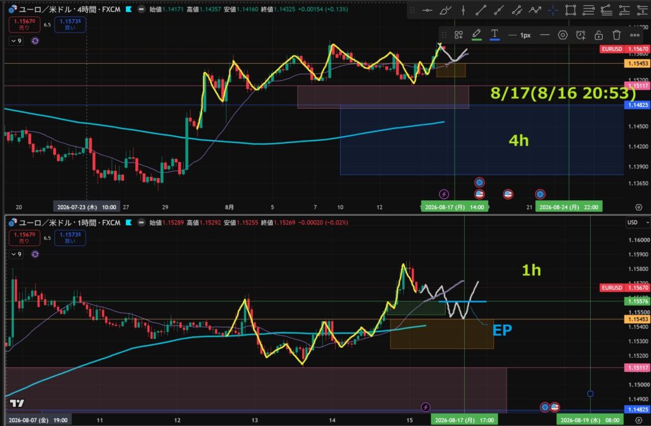651x426 pixels.
Task: Click the purple sync icon on 4h chart
Action: [35, 41]
